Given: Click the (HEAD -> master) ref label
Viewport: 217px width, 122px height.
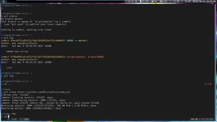Looking at the screenshot, I should 77,41.
